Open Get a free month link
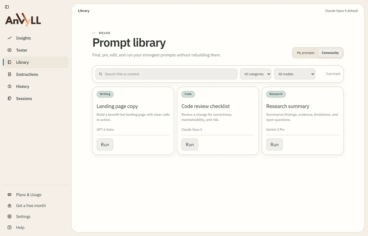This screenshot has height=236, width=368. coord(36,205)
